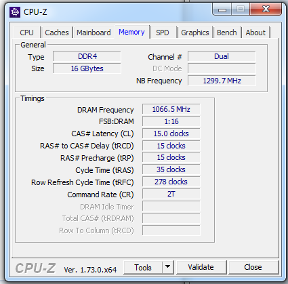
Task: Click the tRCD 15 clocks value
Action: pyautogui.click(x=171, y=146)
